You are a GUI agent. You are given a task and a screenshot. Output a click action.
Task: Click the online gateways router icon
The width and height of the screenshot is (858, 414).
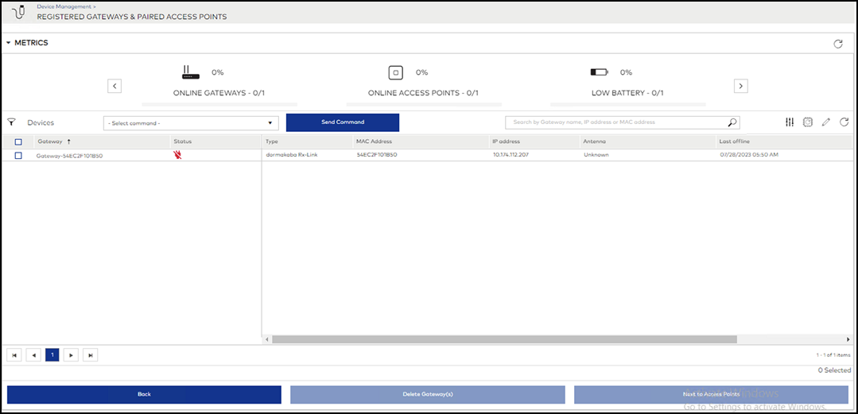point(191,72)
